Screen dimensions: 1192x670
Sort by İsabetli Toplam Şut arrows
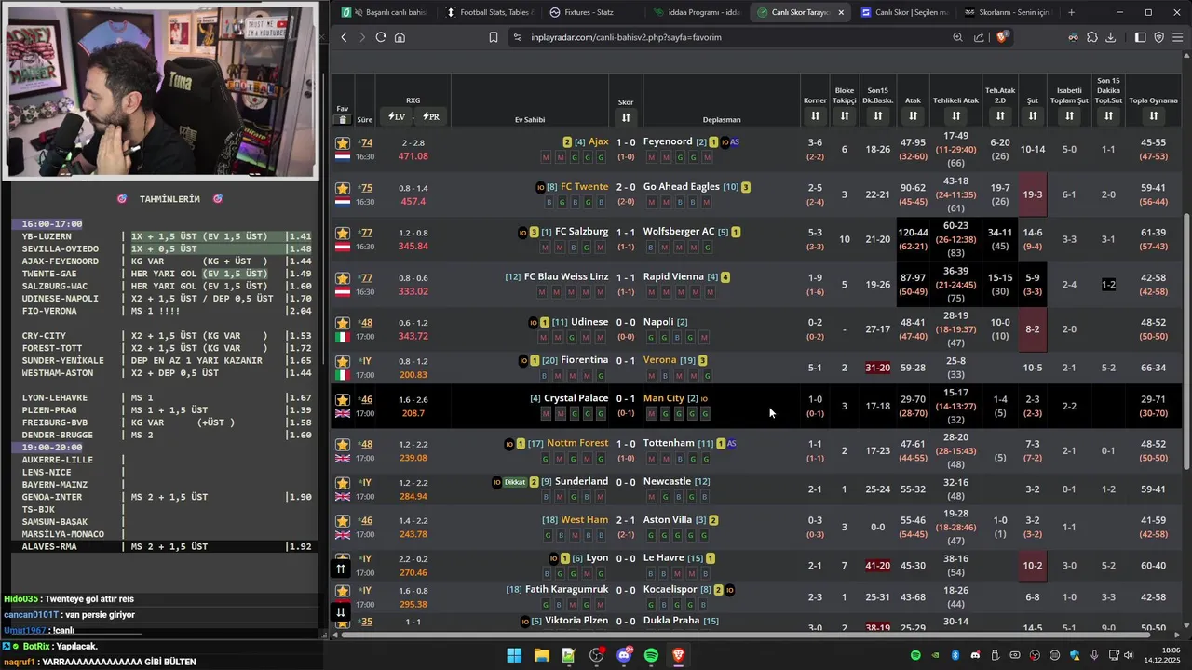point(1069,116)
